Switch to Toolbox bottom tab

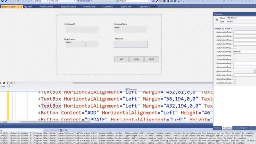pos(218,128)
